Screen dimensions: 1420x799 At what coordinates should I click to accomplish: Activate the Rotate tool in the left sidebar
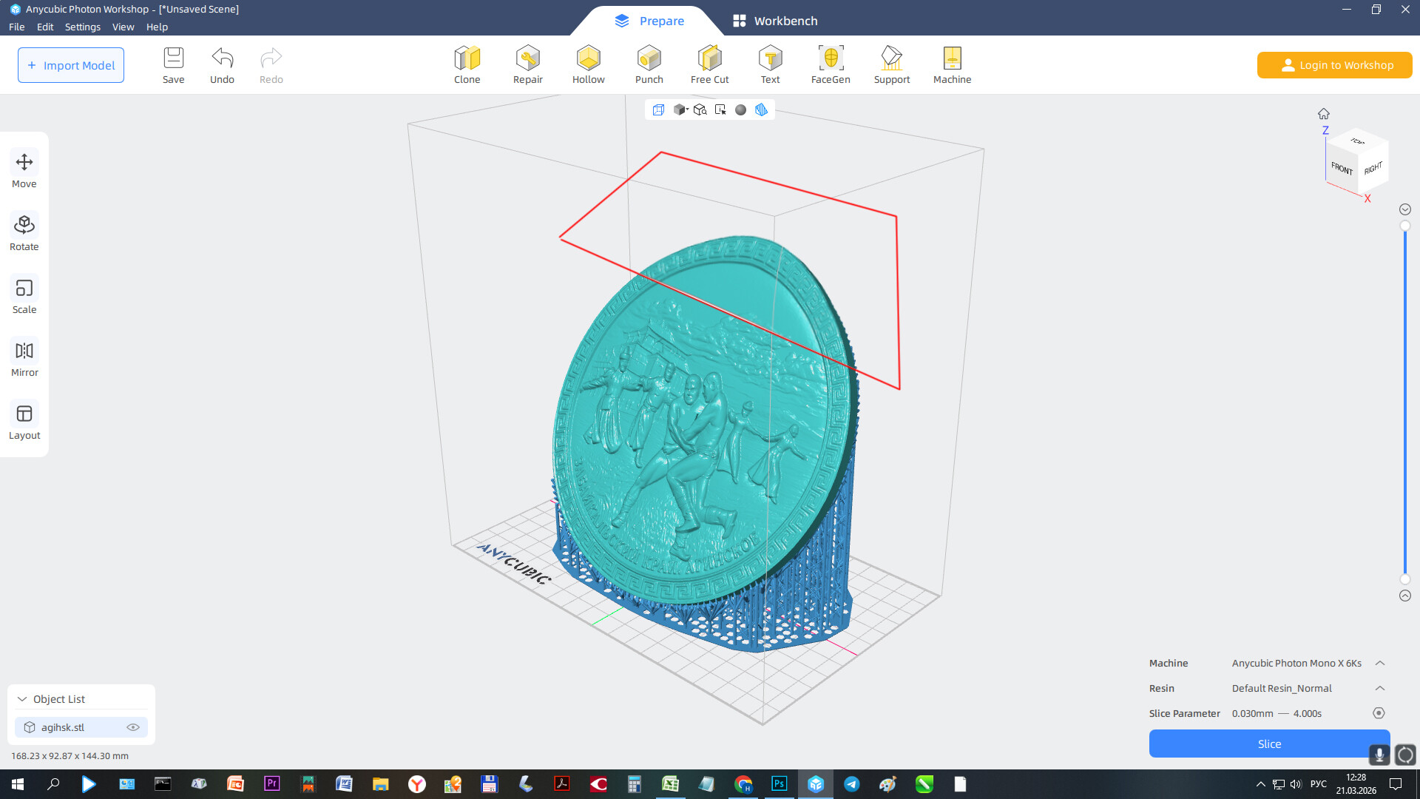coord(24,232)
